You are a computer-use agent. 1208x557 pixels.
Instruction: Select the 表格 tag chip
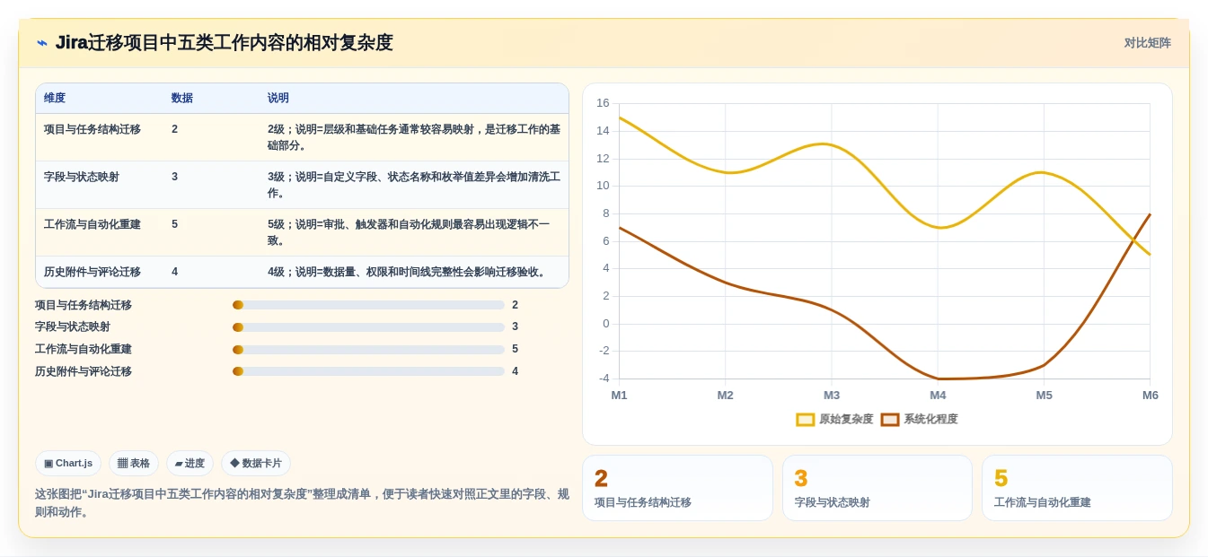tap(134, 463)
